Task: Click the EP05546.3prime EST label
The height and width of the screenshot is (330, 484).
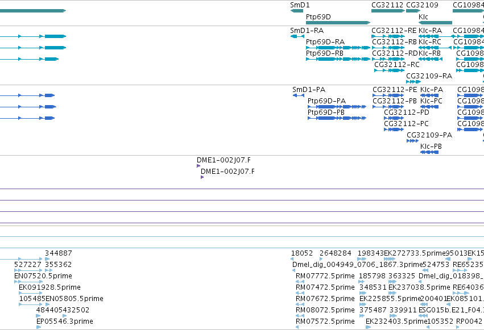Action: (64, 321)
